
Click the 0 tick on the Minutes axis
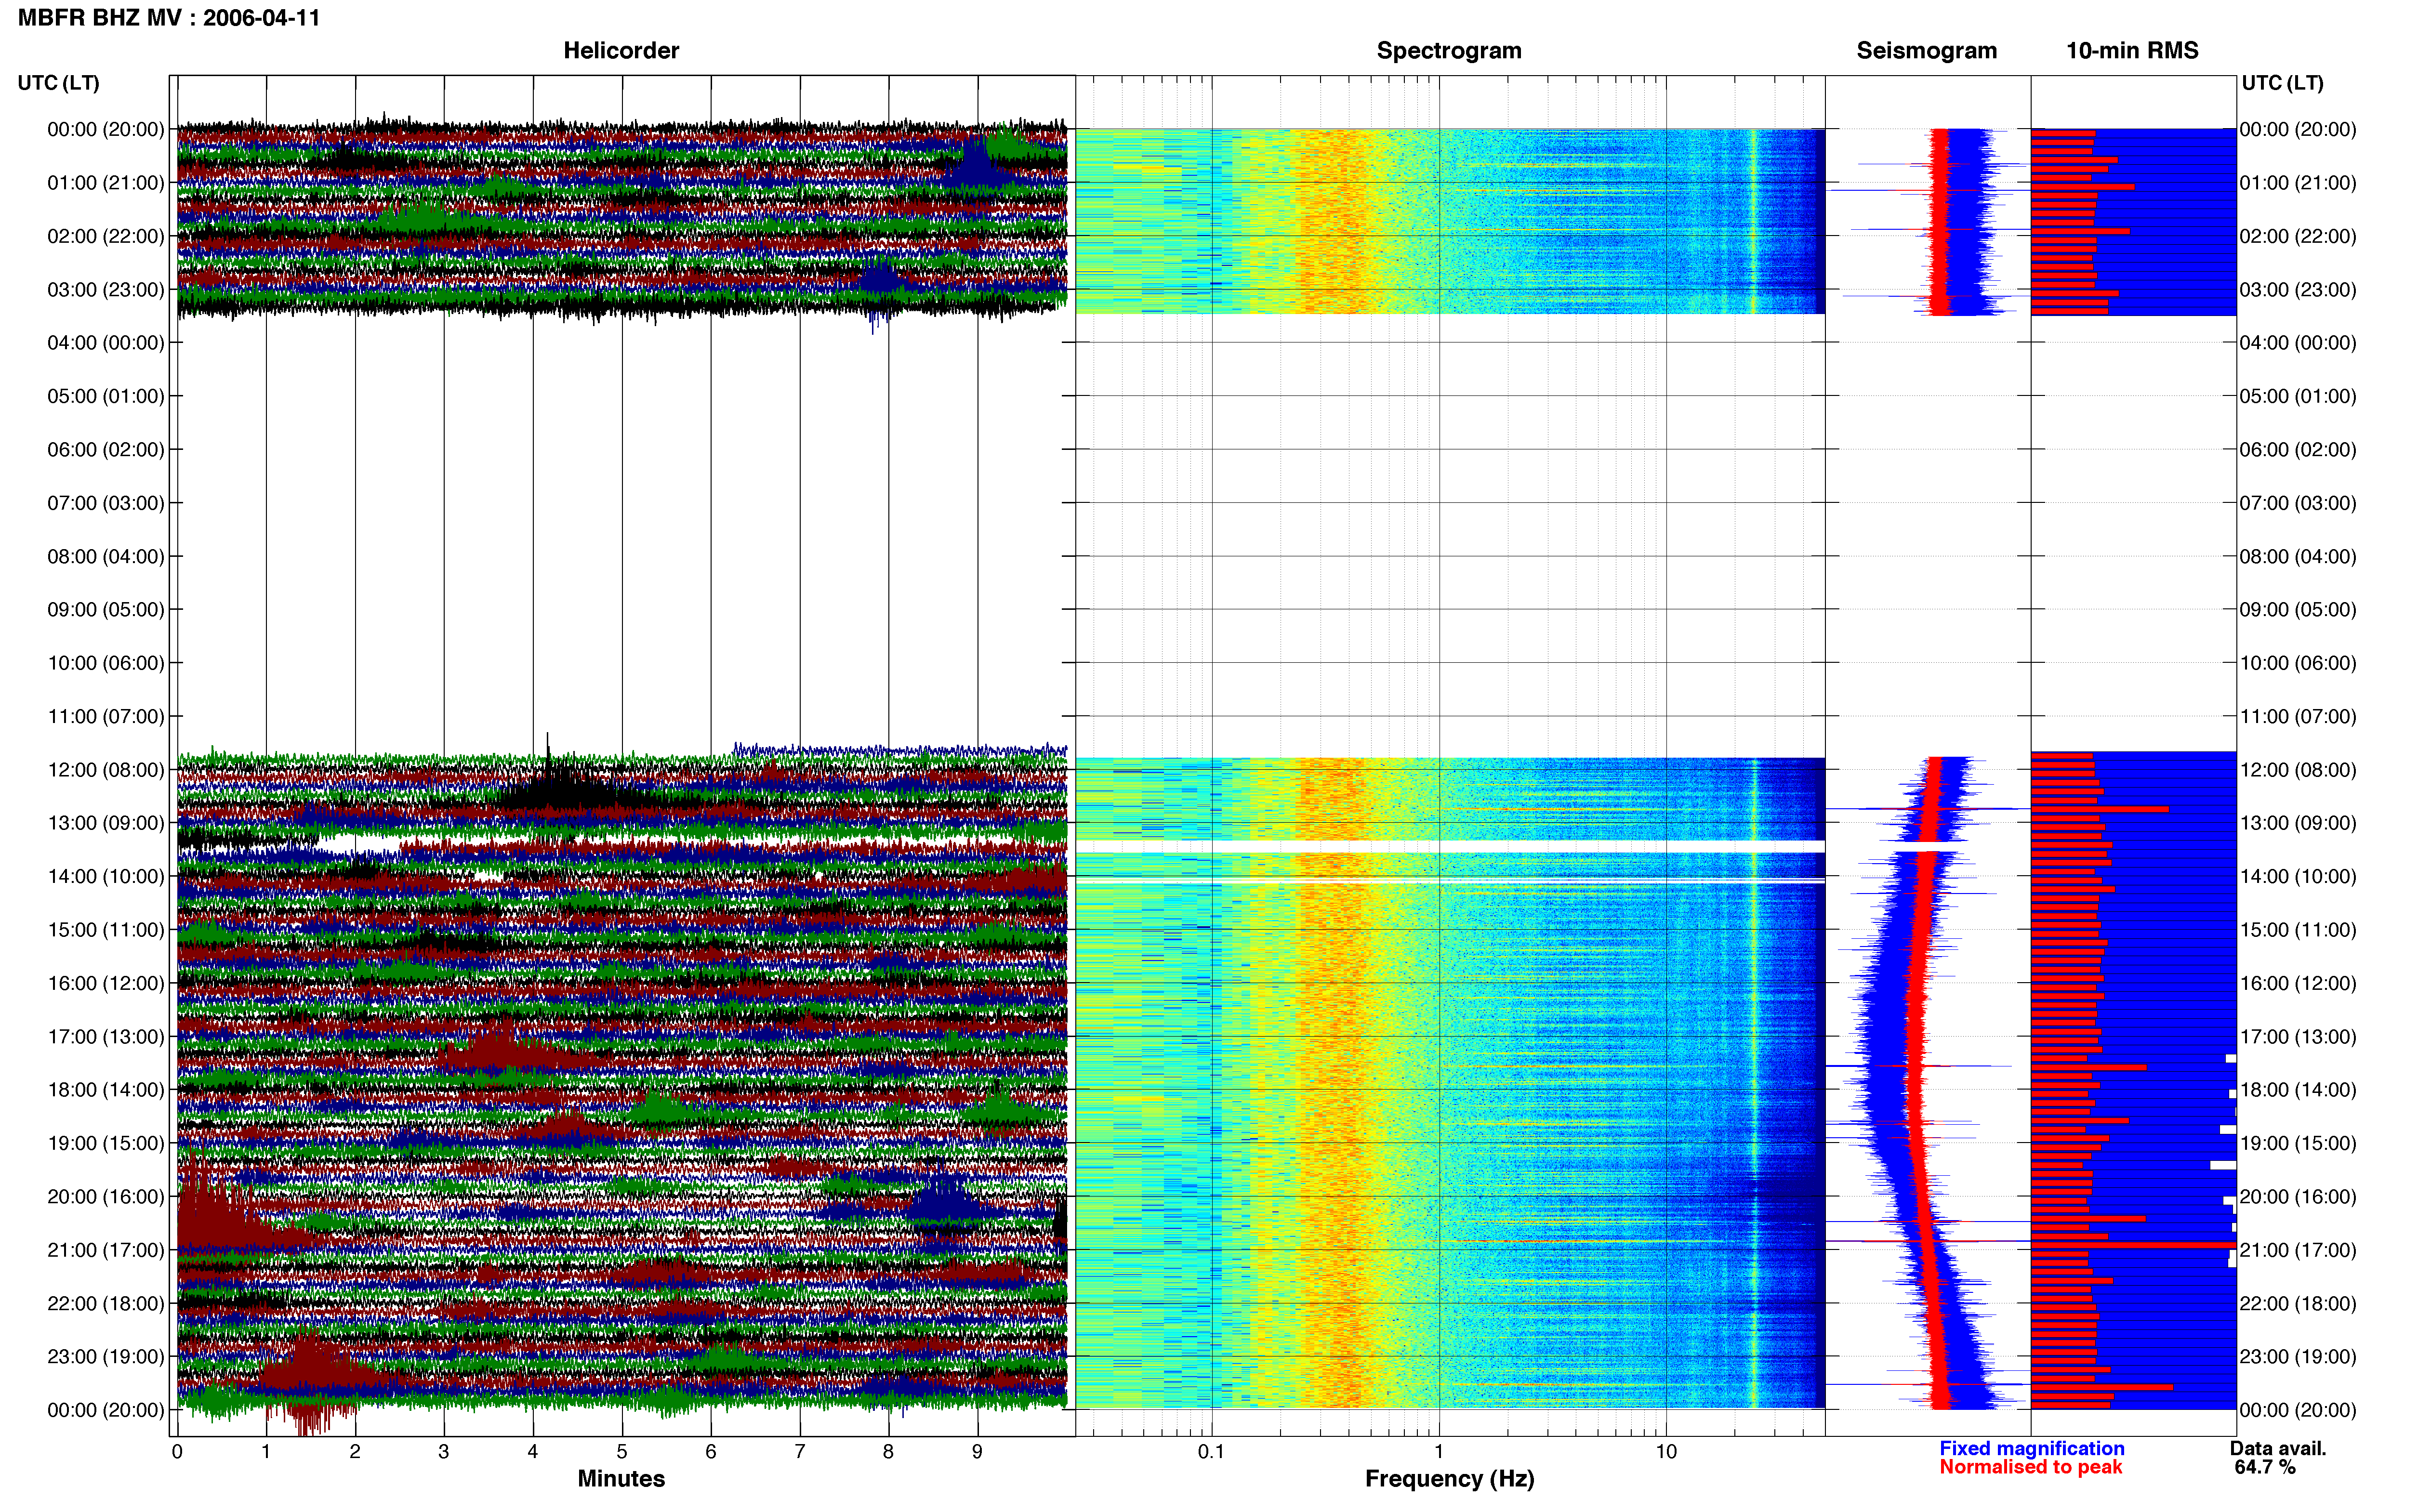tap(177, 1451)
